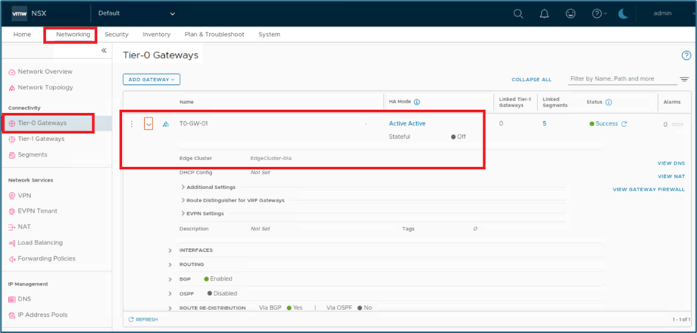The image size is (697, 333).
Task: Collapse the left sidebar with double chevron
Action: point(104,50)
